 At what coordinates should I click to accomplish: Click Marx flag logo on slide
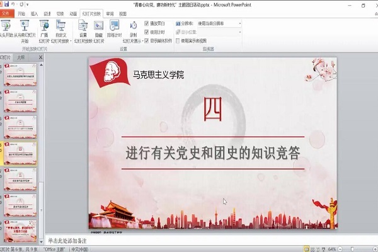[x=110, y=72]
